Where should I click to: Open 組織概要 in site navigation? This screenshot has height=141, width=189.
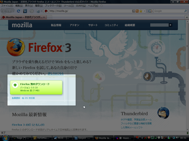[x=130, y=25]
